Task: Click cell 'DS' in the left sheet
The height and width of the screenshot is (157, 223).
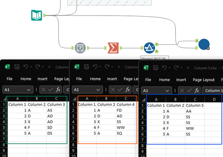Action: (x=56, y=133)
